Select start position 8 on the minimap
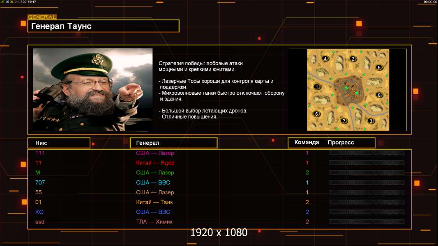The width and height of the screenshot is (438, 246). [379, 95]
